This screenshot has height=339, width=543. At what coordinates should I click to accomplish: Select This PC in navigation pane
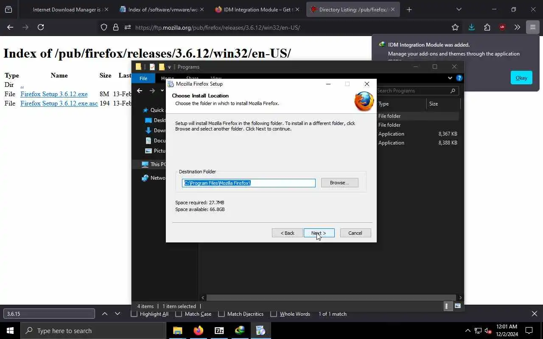click(154, 164)
